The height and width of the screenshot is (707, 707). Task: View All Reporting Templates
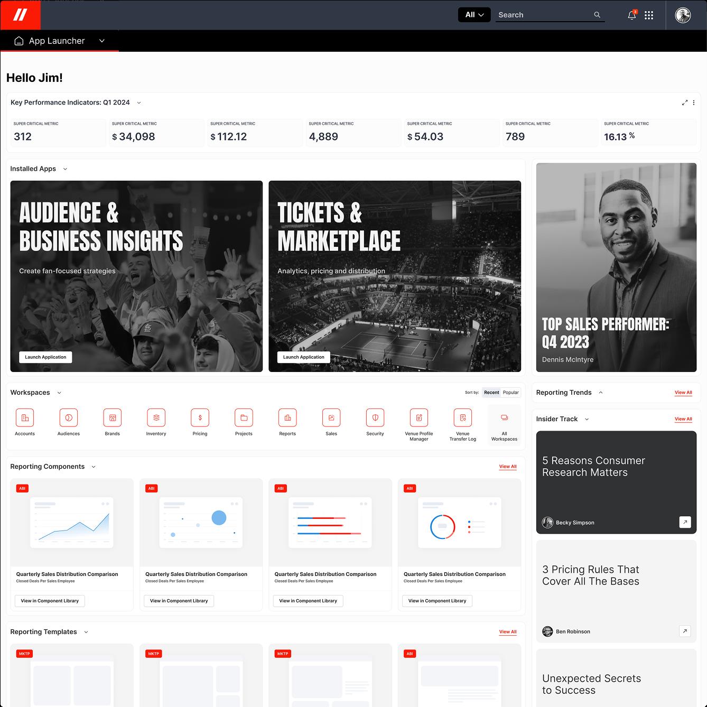(508, 632)
